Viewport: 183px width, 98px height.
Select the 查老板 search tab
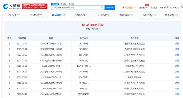[x=63, y=4]
